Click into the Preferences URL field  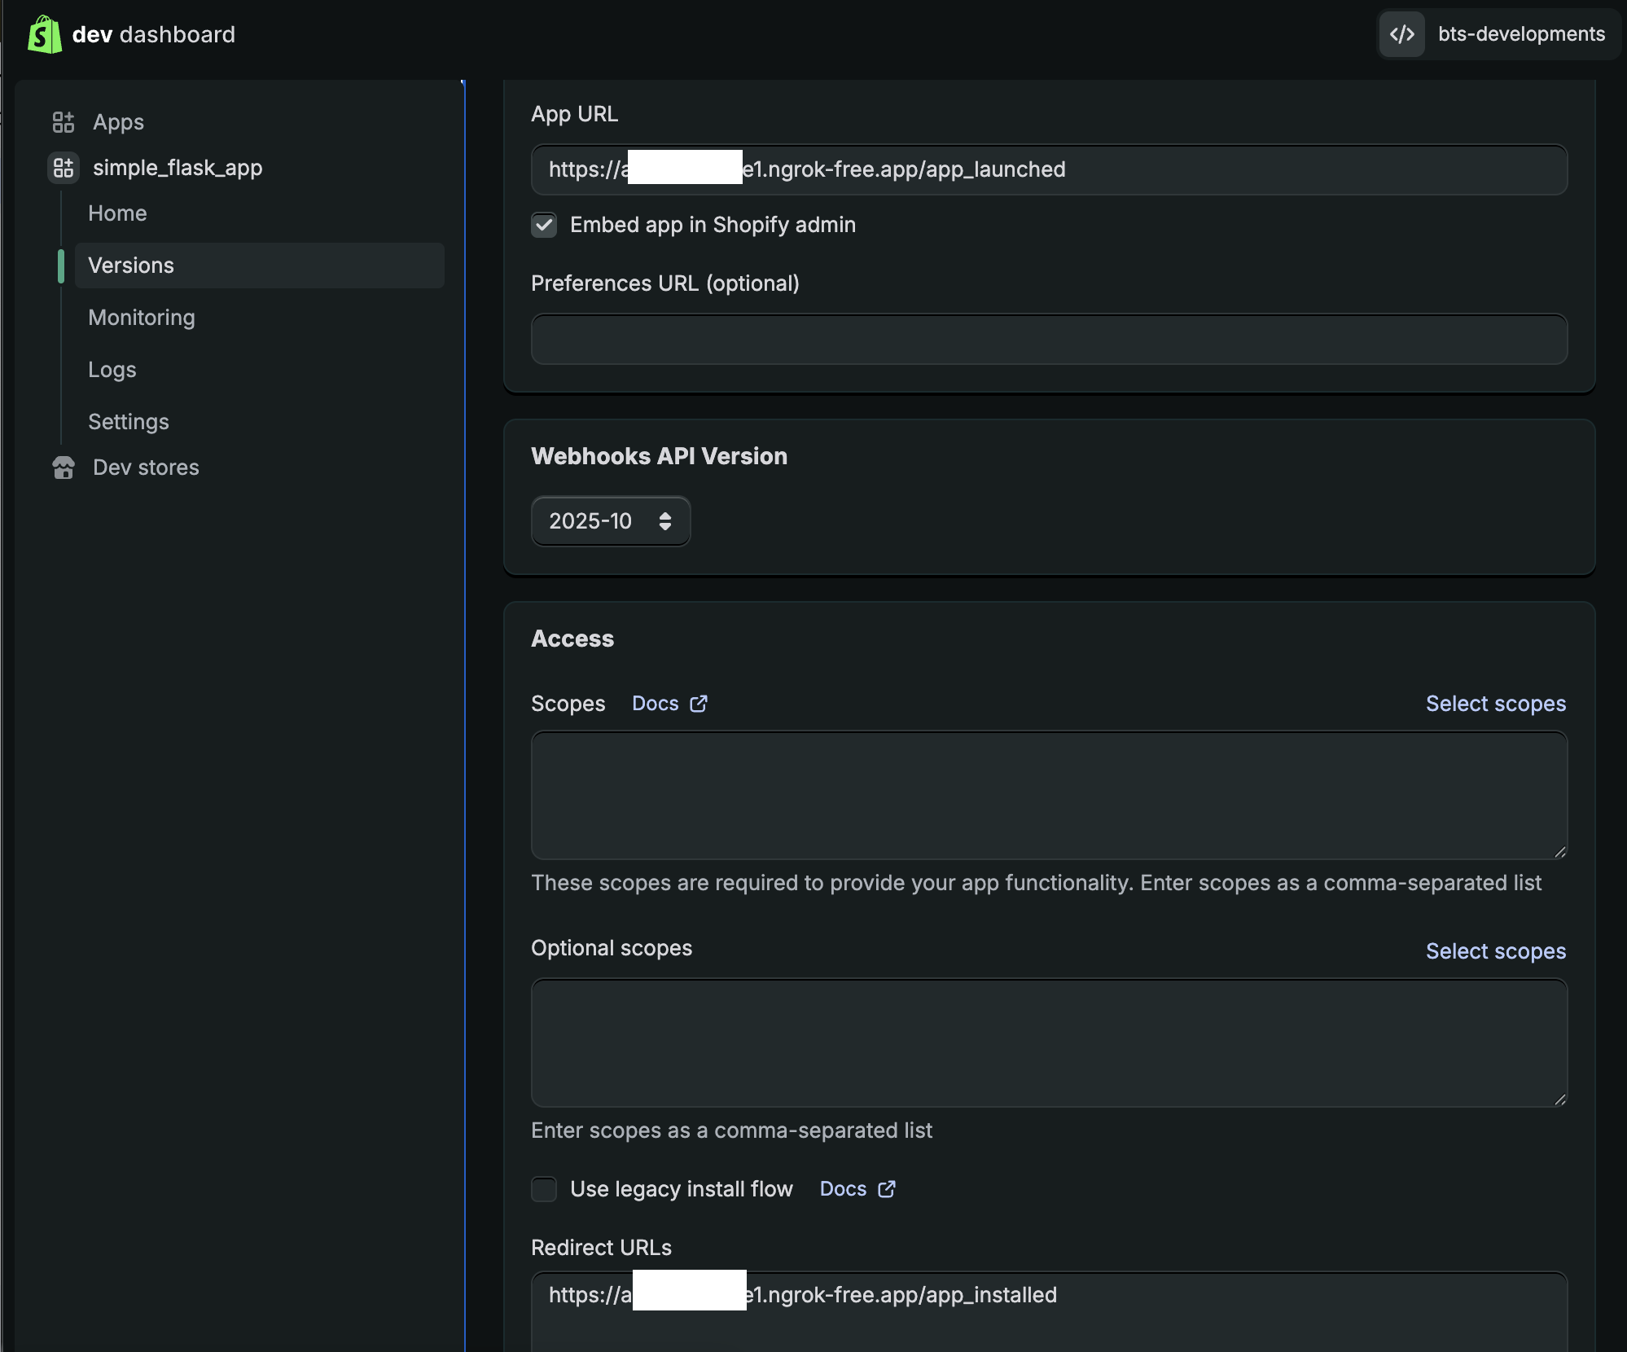[x=1048, y=339]
